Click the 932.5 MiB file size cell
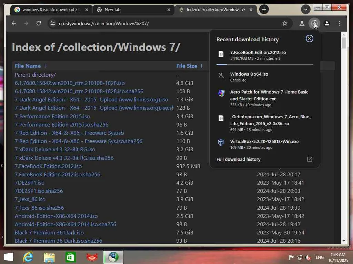The width and height of the screenshot is (353, 264). point(188,166)
